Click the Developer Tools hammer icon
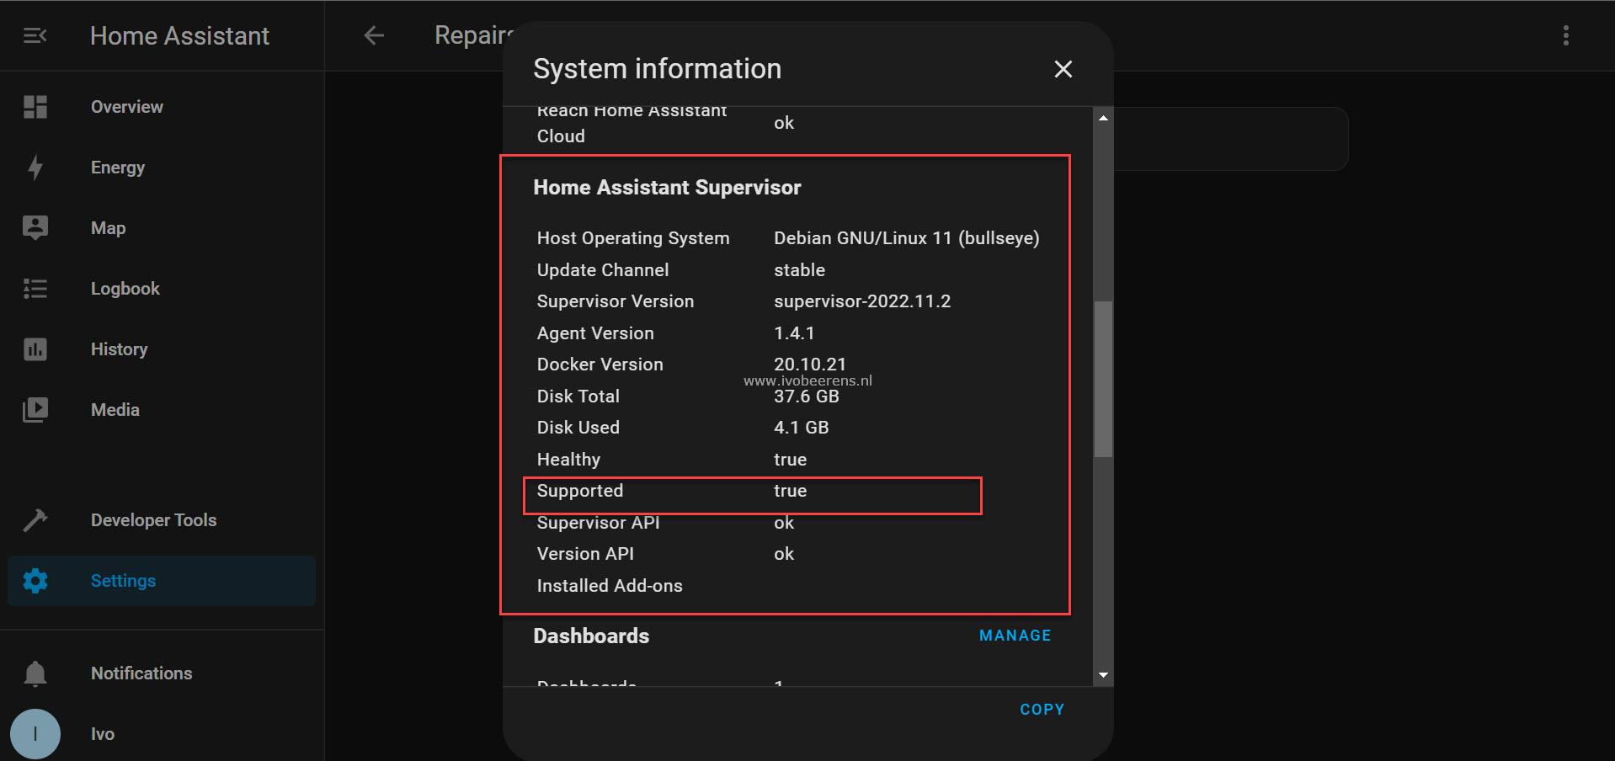Screen dimensions: 1615x761 point(35,520)
